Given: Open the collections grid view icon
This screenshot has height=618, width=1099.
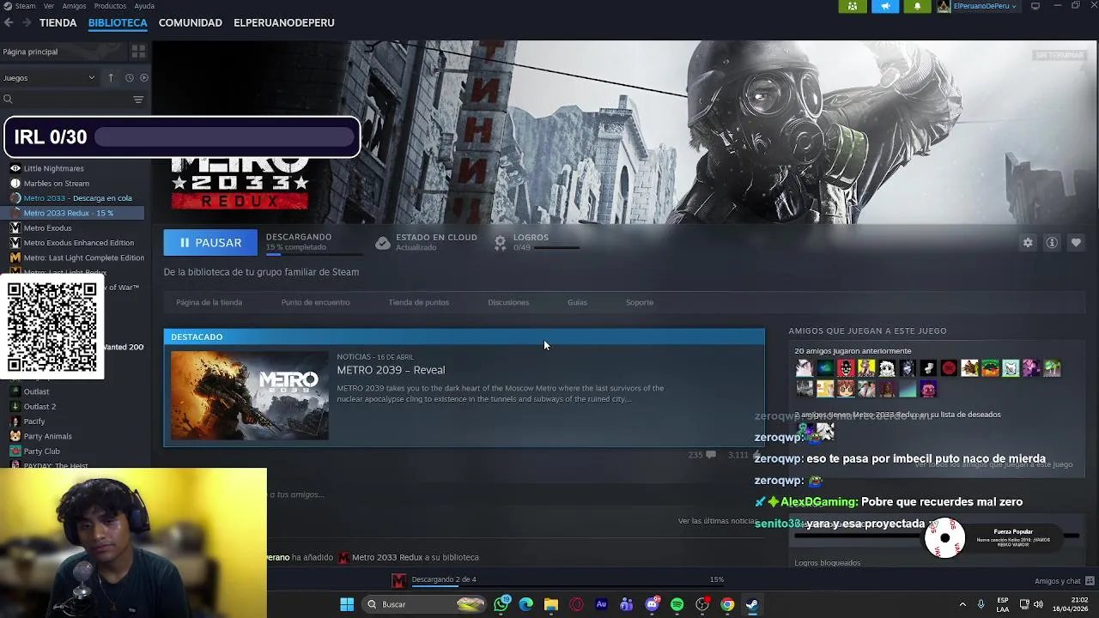Looking at the screenshot, I should click(x=138, y=51).
